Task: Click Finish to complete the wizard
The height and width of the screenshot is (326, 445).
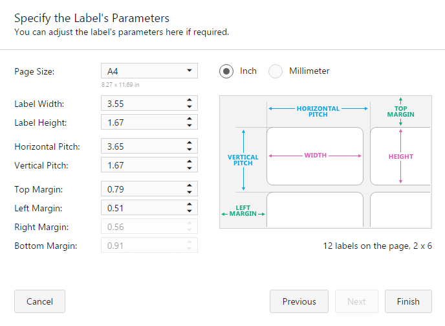Action: [408, 301]
